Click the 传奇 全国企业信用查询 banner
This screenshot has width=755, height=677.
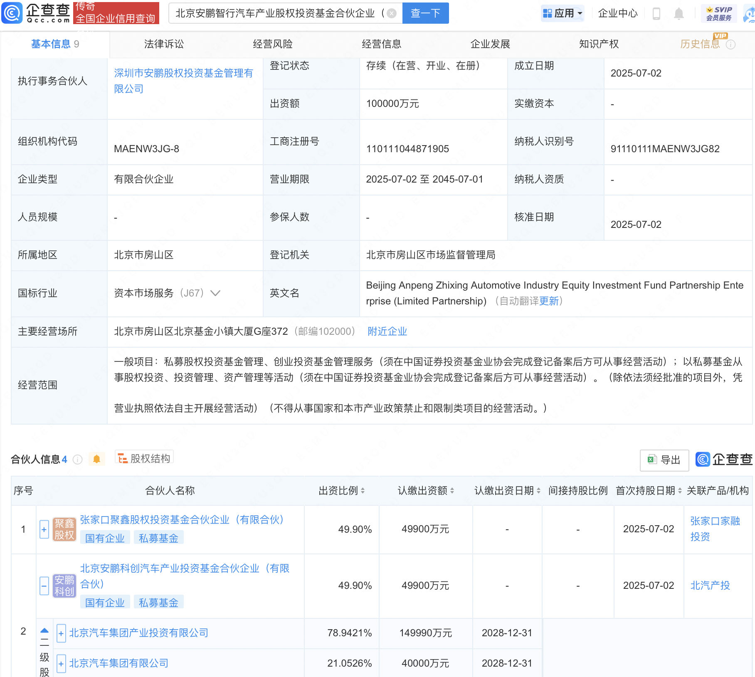[116, 13]
